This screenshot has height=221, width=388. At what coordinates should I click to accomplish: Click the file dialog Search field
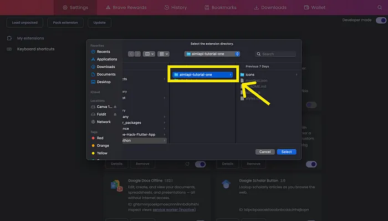coord(275,54)
